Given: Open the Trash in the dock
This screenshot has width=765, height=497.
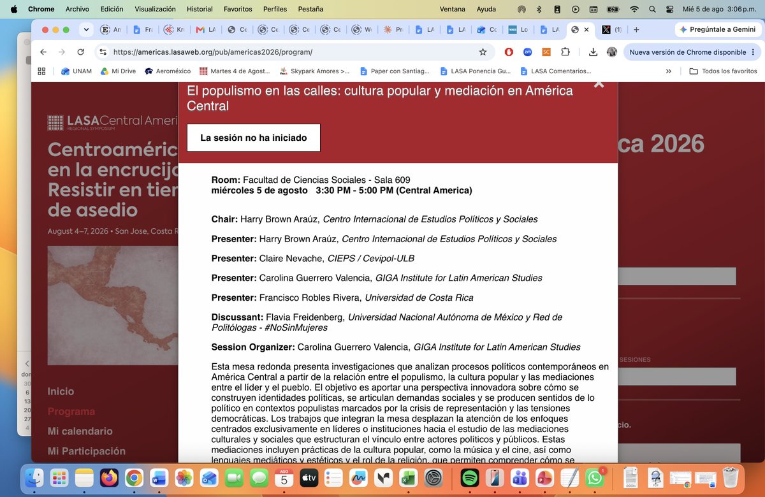Looking at the screenshot, I should point(731,477).
